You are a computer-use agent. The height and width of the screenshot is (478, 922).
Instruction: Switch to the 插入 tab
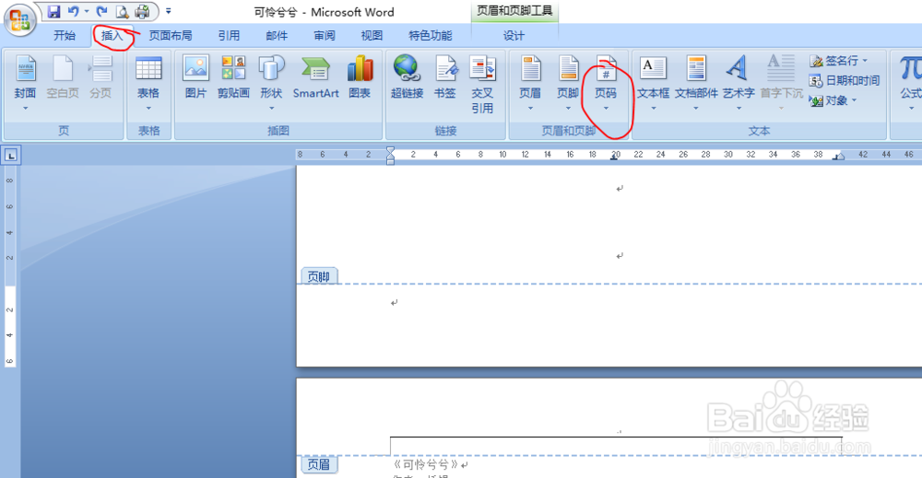tap(112, 36)
